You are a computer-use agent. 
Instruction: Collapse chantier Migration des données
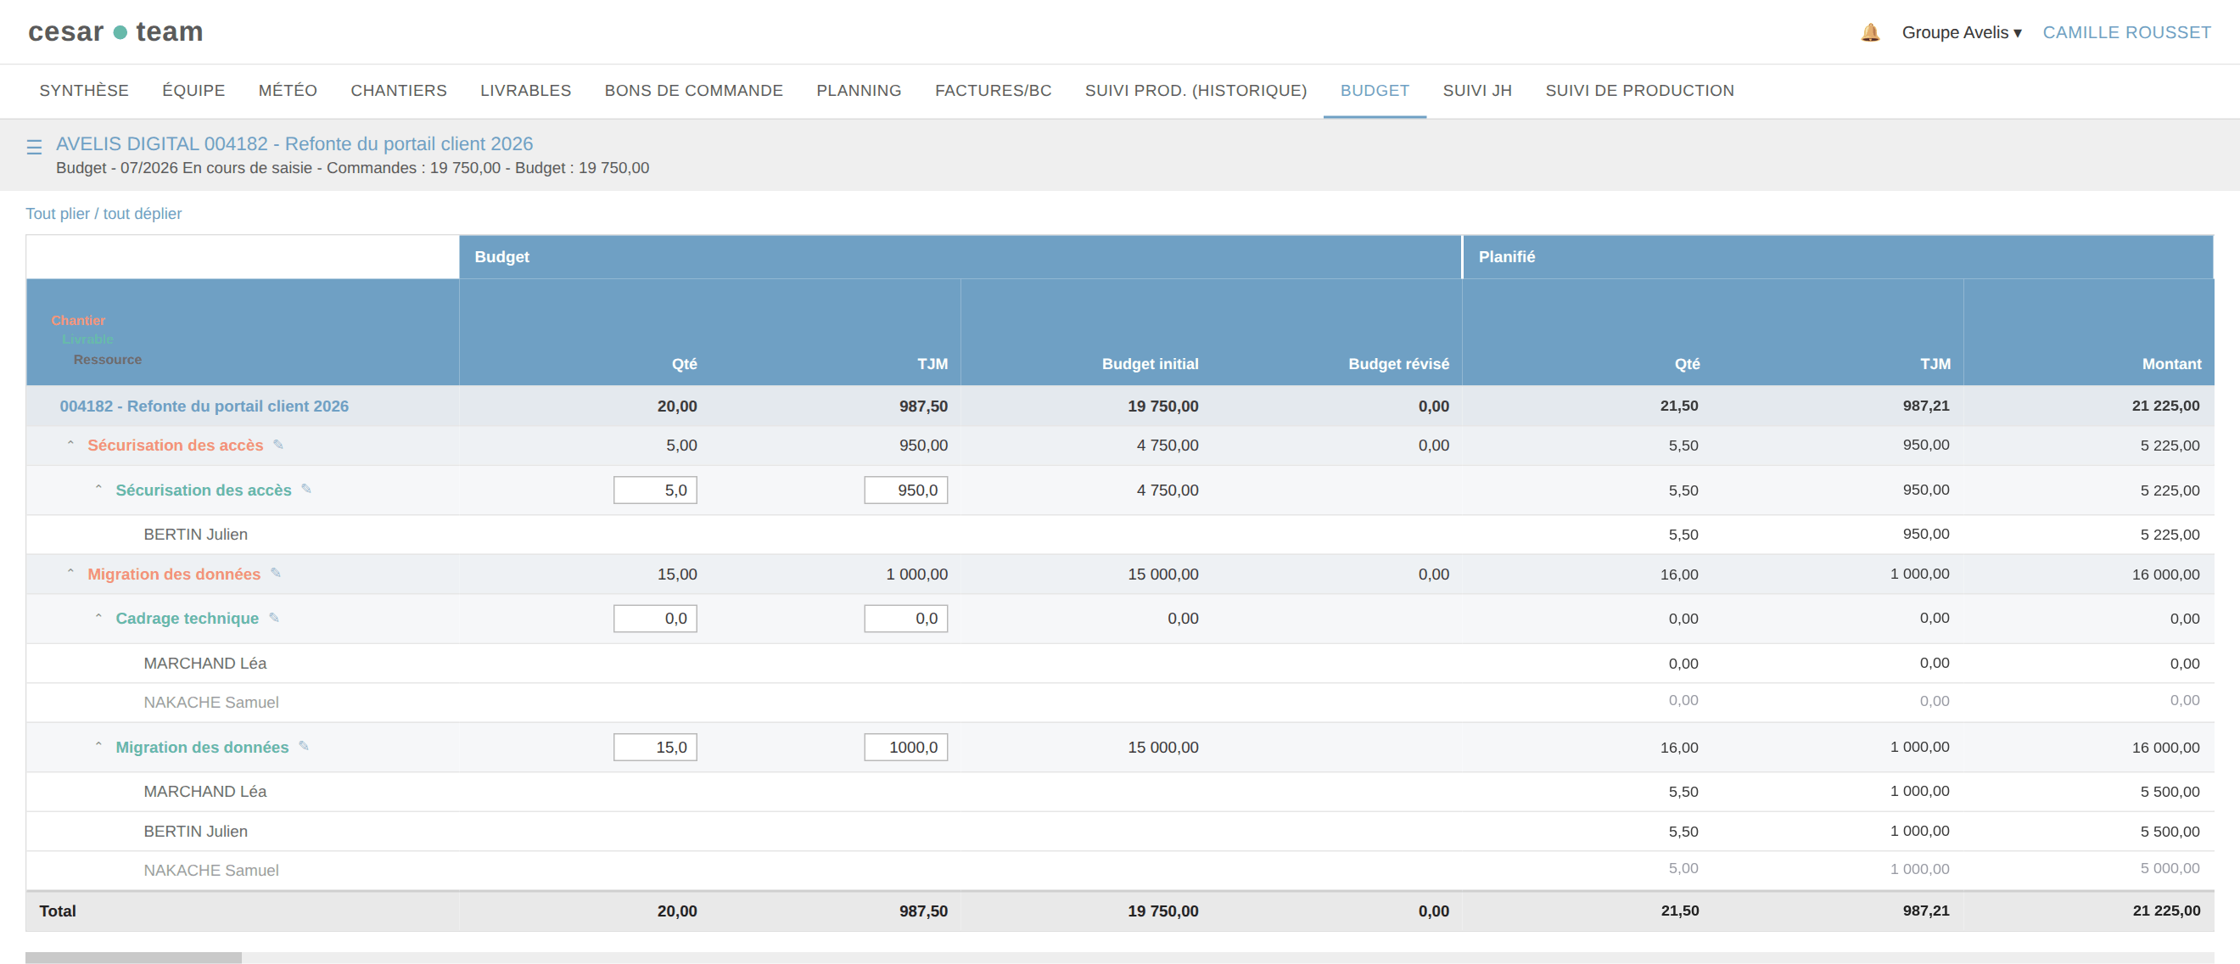70,574
